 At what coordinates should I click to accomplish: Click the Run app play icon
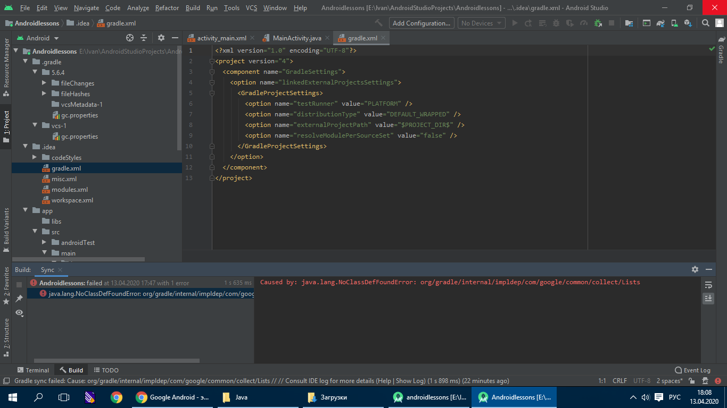(515, 23)
